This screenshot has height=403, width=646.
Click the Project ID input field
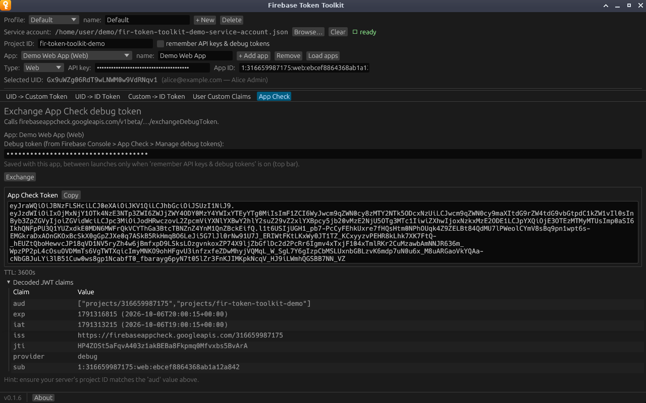pyautogui.click(x=95, y=44)
